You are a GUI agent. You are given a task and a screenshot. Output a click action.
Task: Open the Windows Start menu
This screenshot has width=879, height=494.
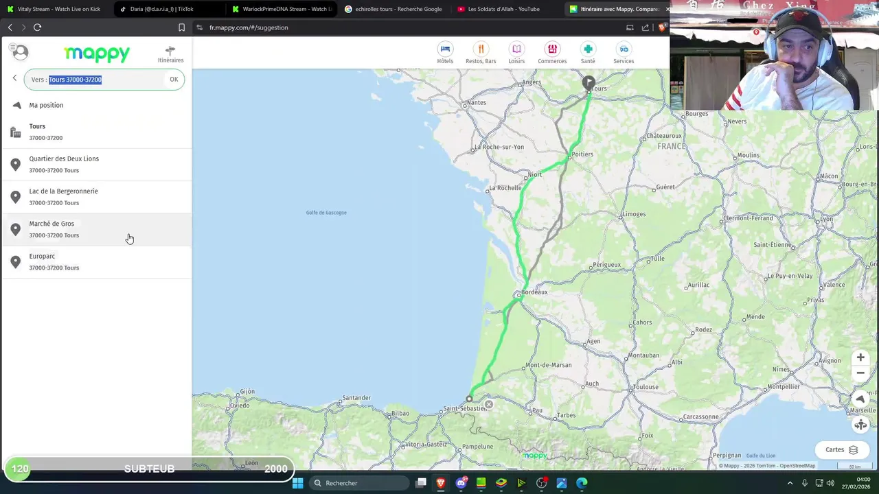click(297, 483)
